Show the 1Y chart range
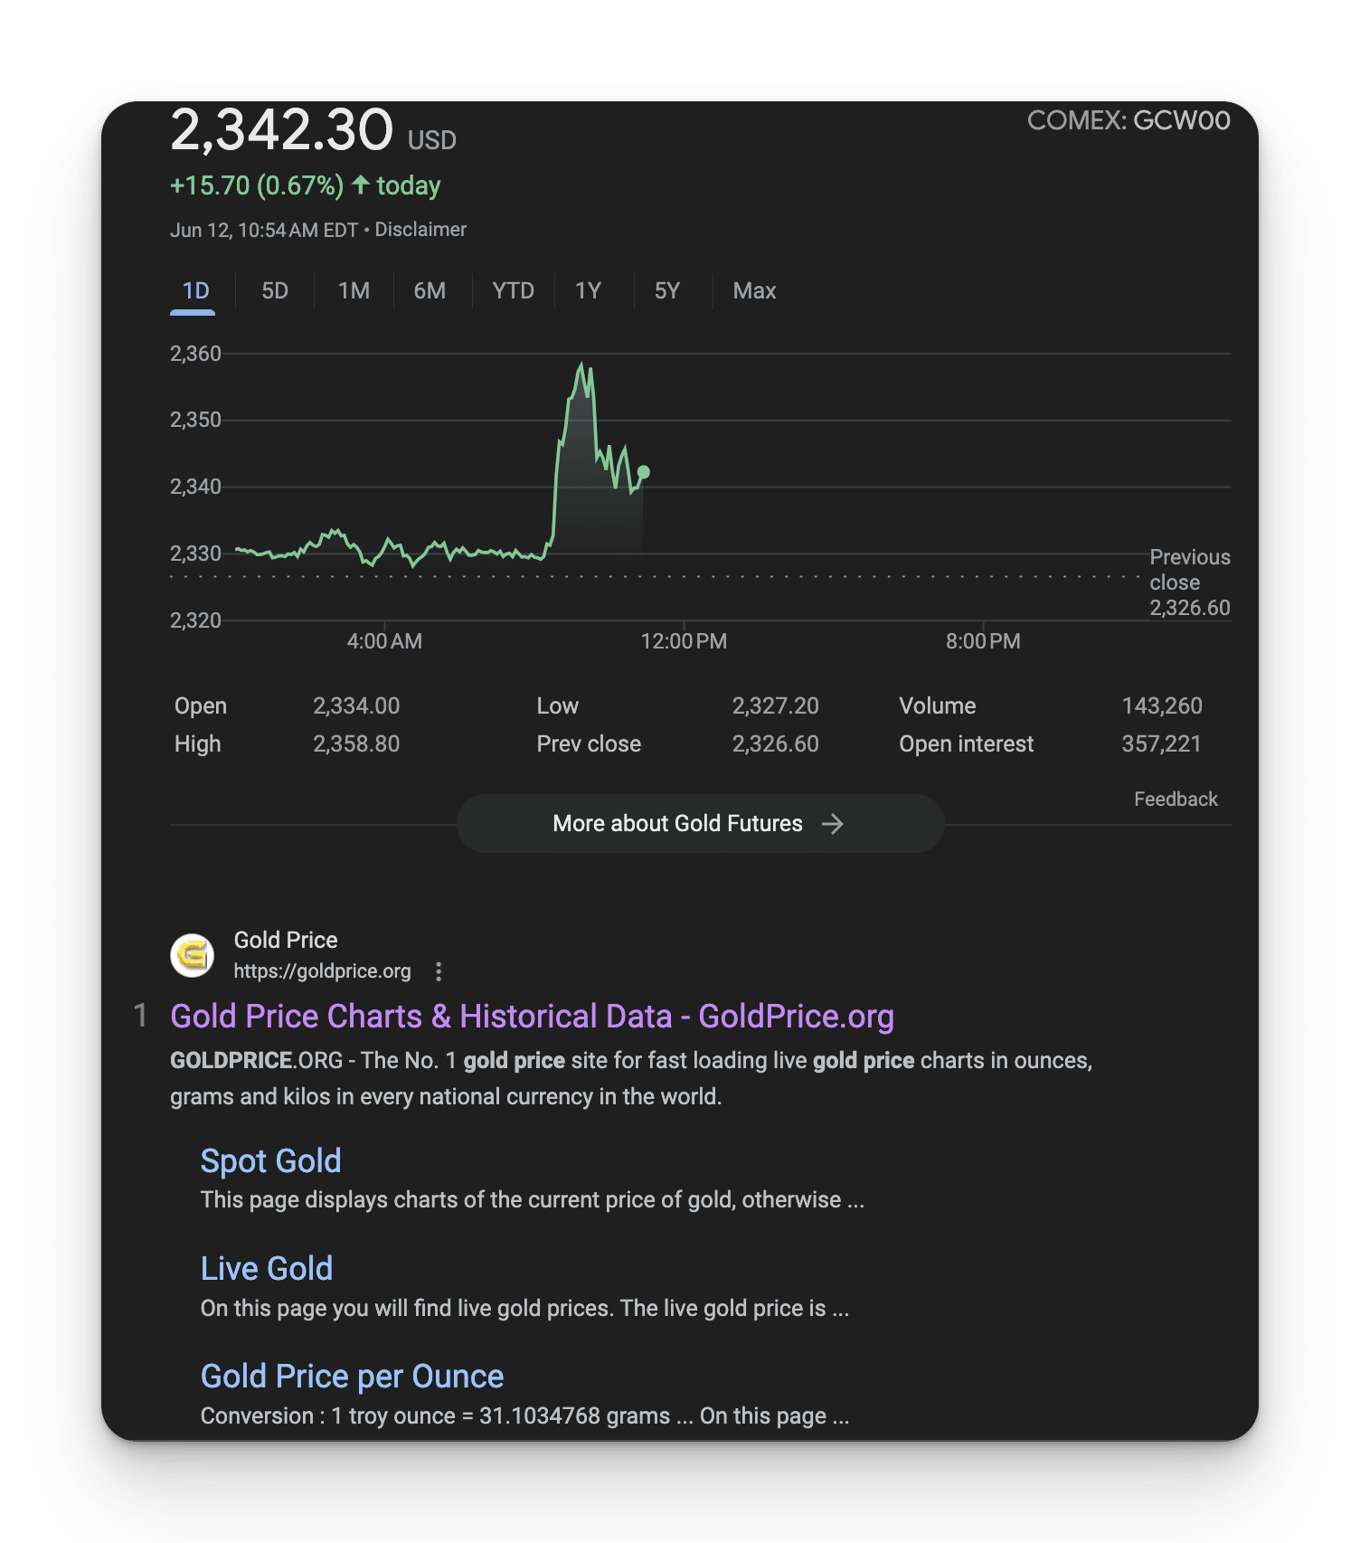The image size is (1360, 1543). coord(588,291)
